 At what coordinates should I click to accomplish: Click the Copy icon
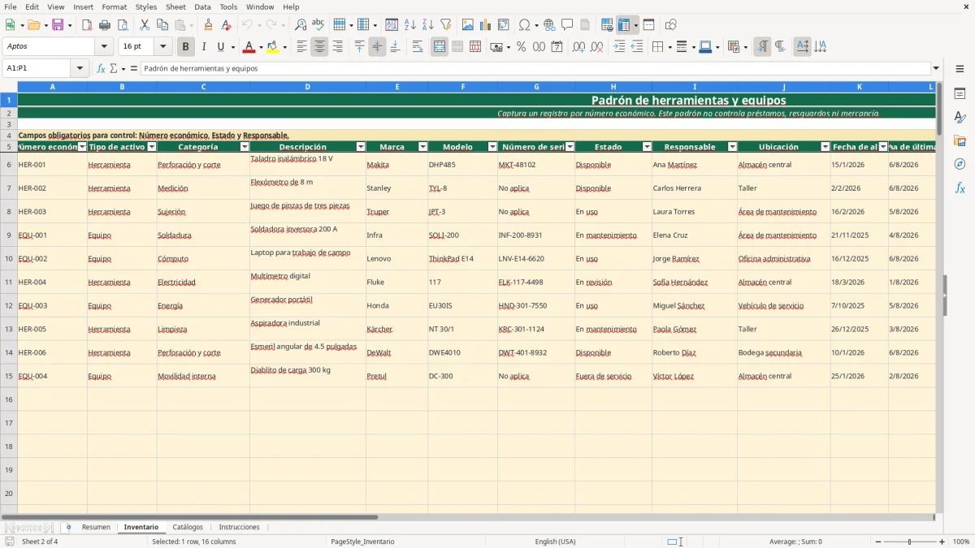(x=162, y=25)
